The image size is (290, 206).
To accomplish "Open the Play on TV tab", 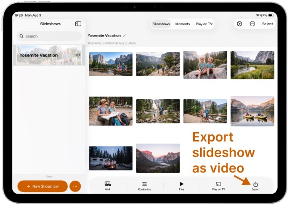I will (204, 24).
